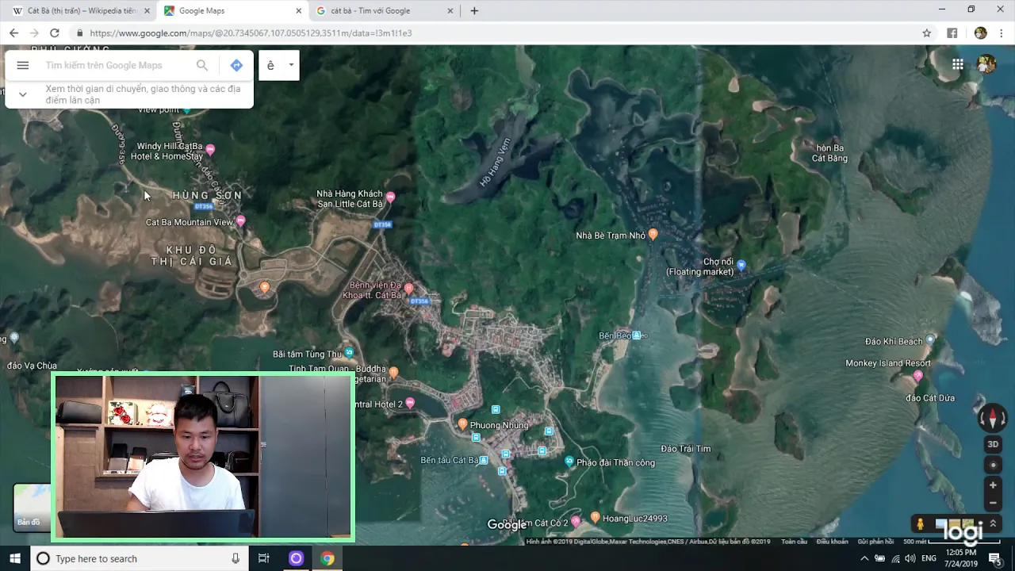Click the Google apps grid icon
This screenshot has width=1015, height=571.
[x=958, y=65]
